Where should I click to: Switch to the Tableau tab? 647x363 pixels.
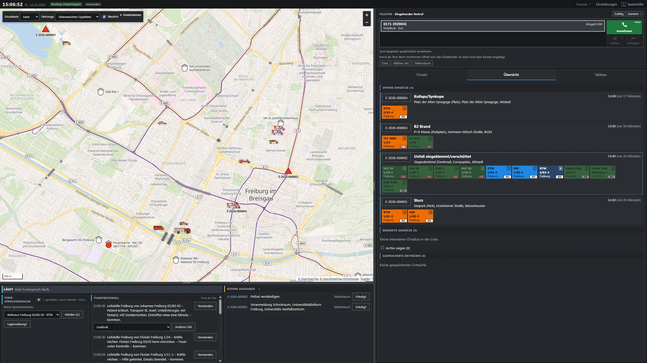(x=600, y=75)
